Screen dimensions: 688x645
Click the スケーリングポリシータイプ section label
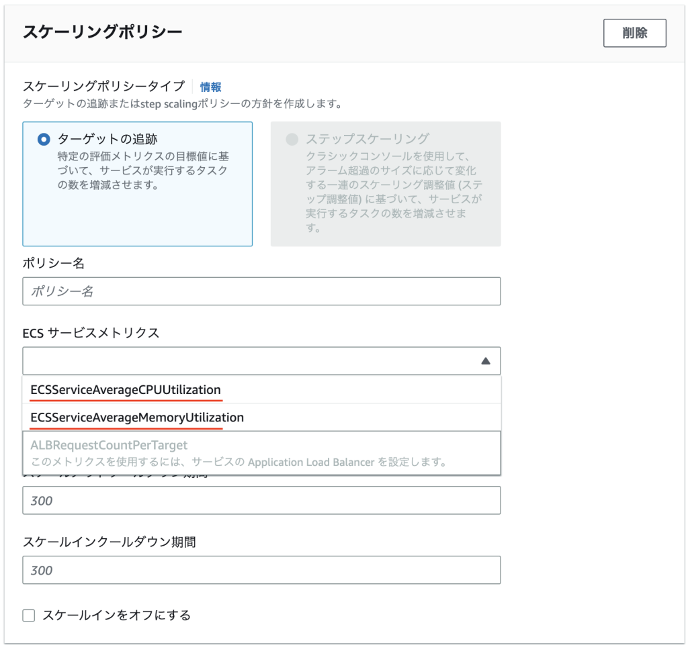[96, 87]
